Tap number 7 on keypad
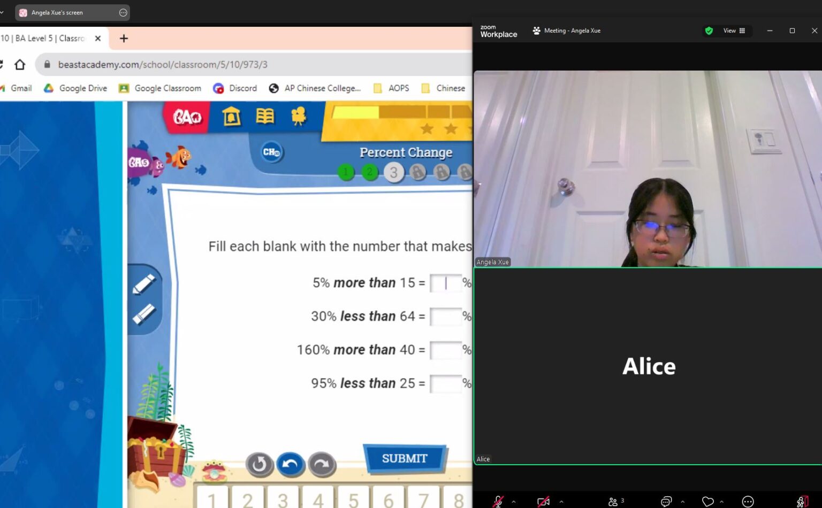The image size is (822, 508). click(424, 497)
